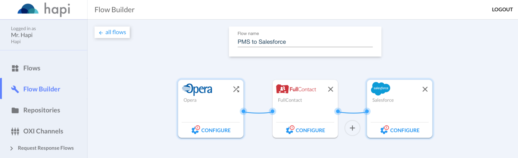Log out using LOGOUT link
This screenshot has width=518, height=158.
[x=502, y=10]
